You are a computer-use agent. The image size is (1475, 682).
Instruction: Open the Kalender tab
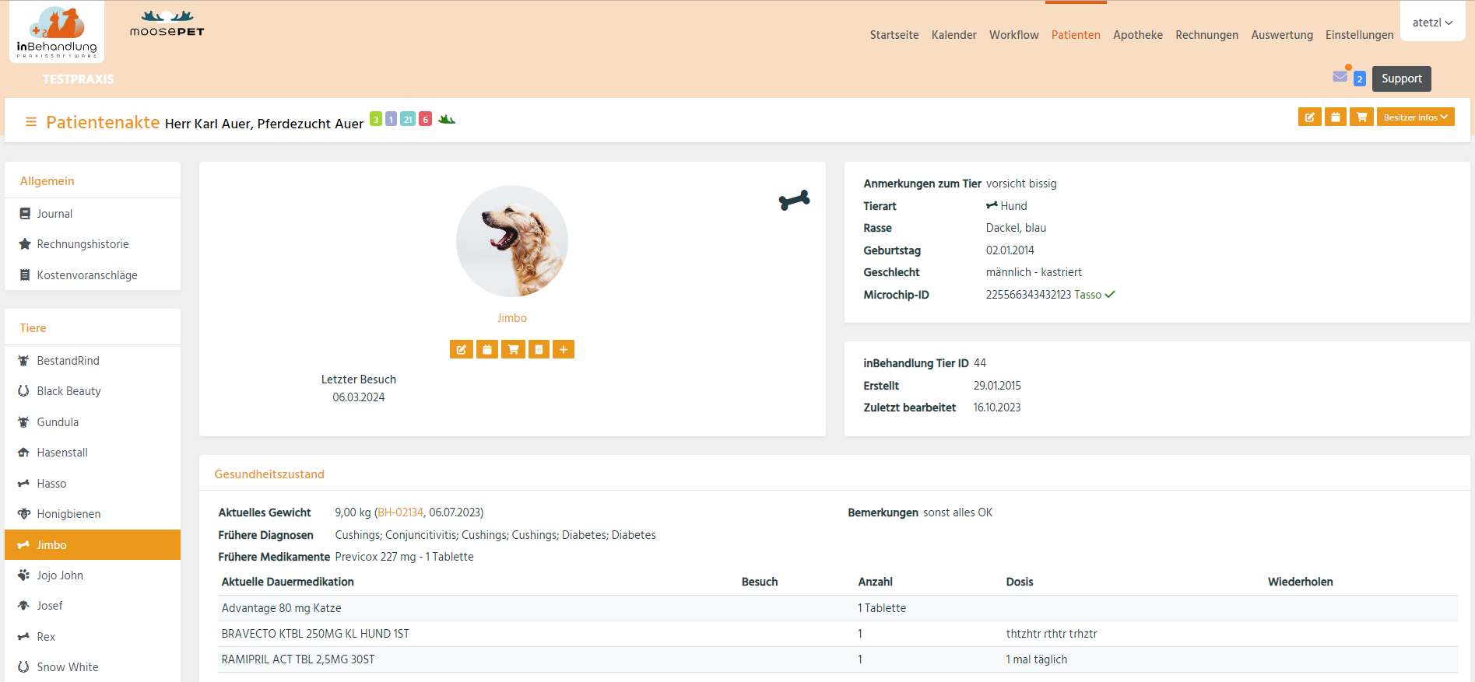pyautogui.click(x=954, y=35)
